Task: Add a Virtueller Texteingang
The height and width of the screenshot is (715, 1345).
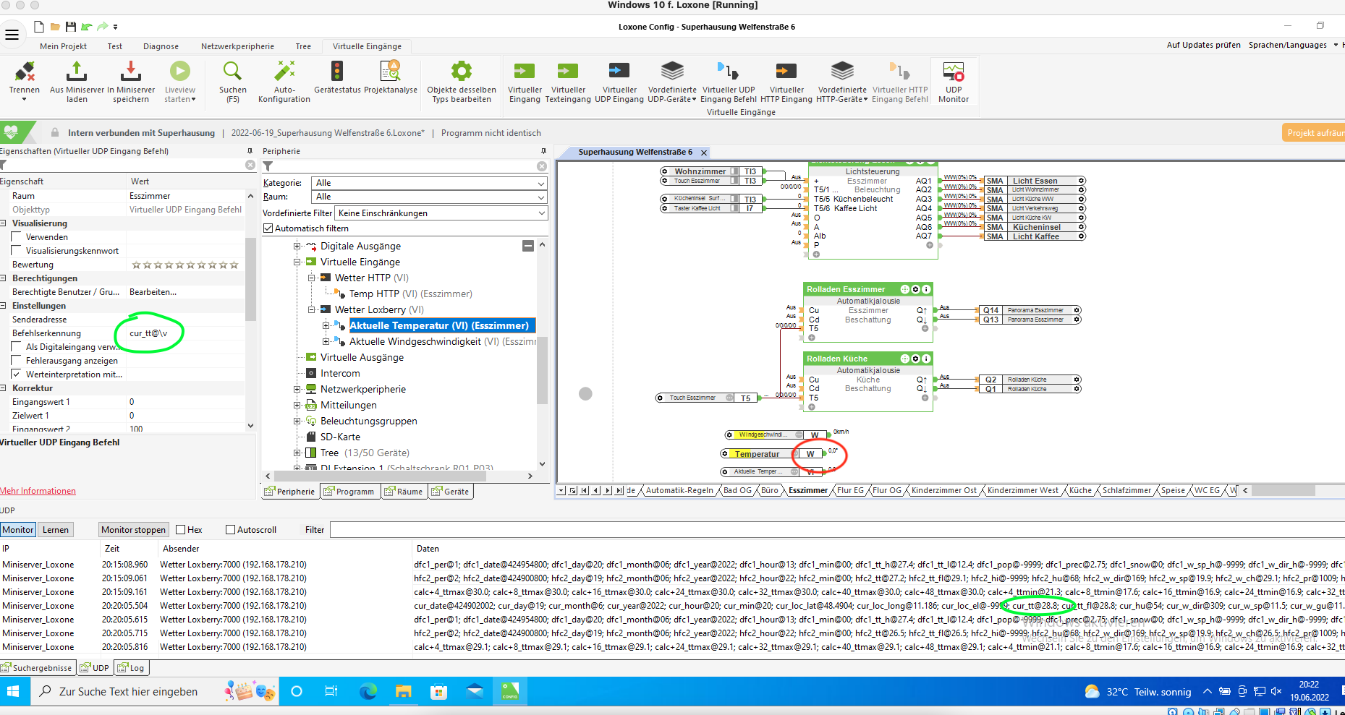Action: pos(568,72)
